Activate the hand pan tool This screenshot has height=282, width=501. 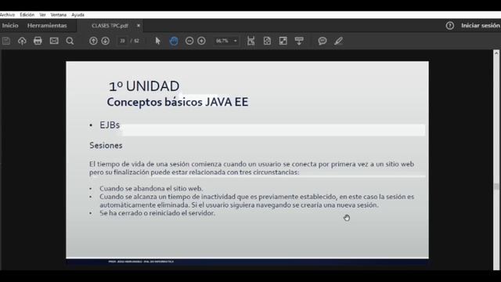(x=174, y=41)
